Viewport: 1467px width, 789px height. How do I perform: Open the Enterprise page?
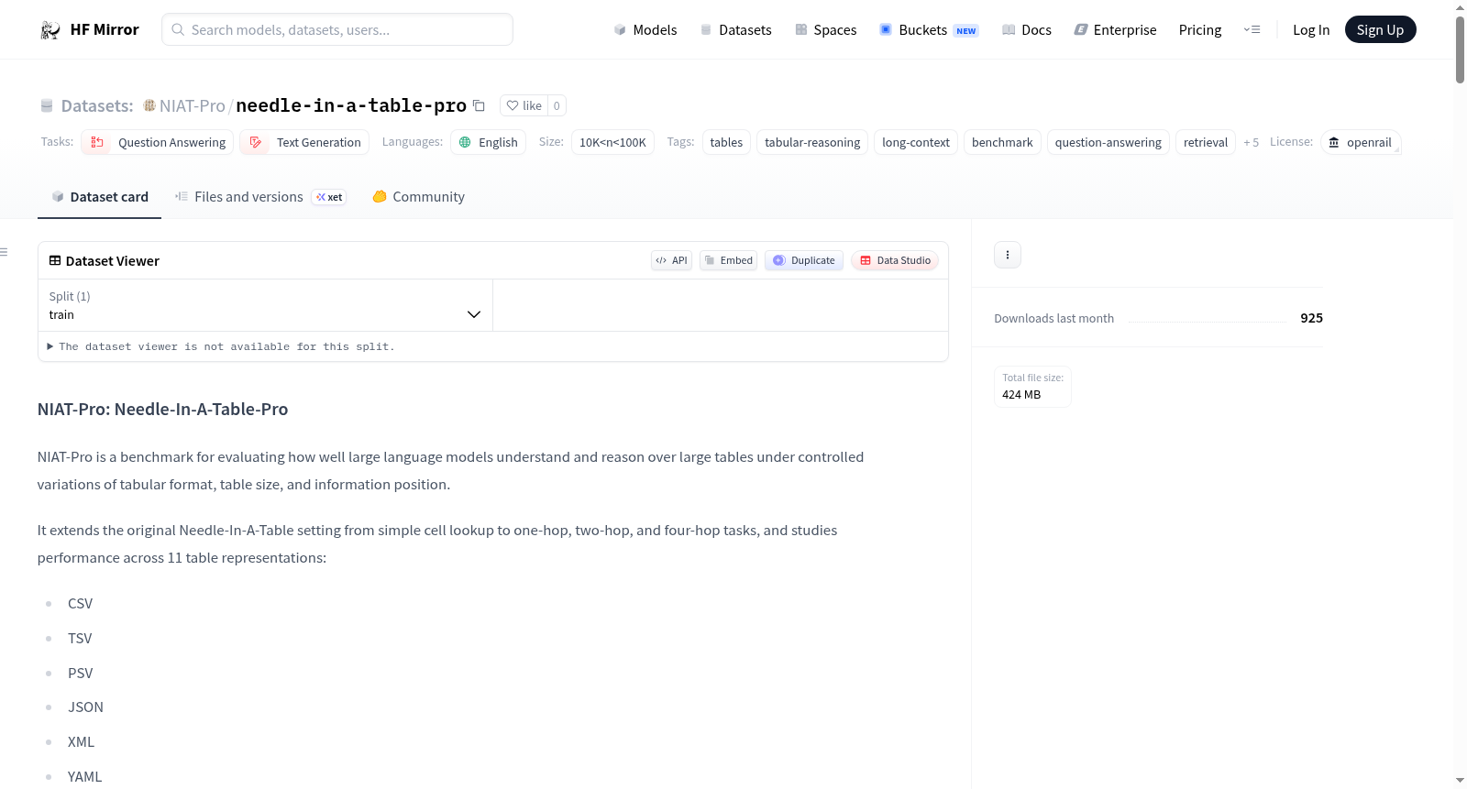[1115, 29]
